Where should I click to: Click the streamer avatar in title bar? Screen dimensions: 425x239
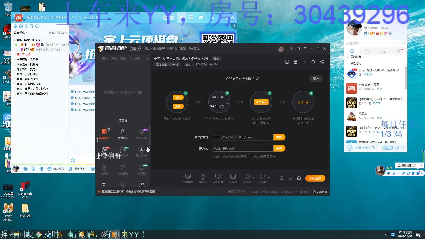281,49
